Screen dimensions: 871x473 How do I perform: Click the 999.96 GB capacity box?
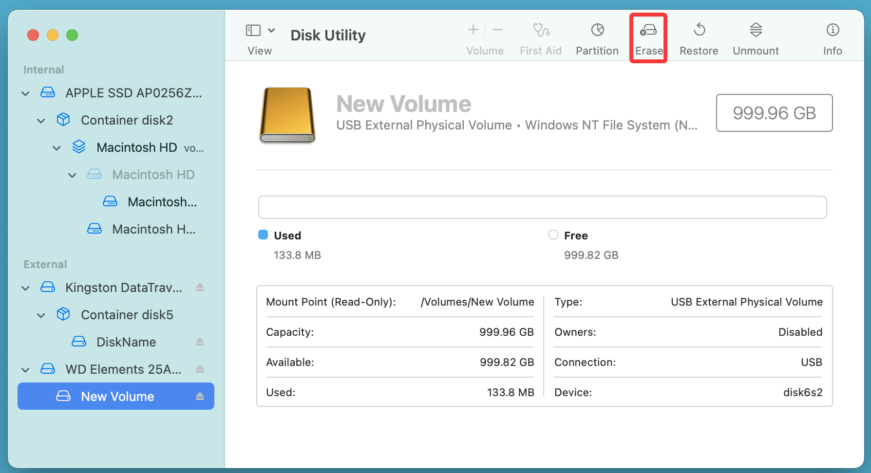pos(774,113)
